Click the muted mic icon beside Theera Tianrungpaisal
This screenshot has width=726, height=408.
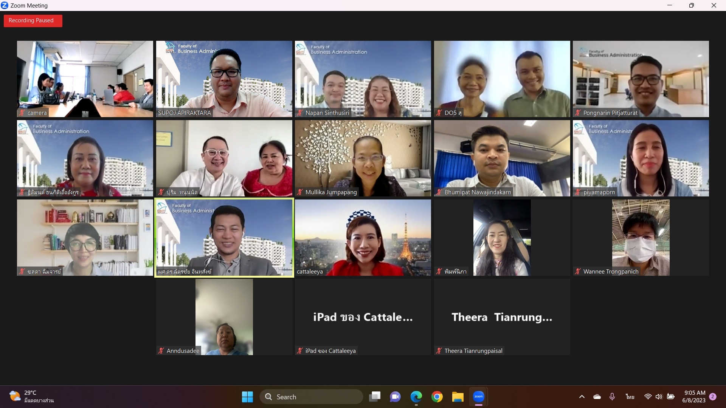click(439, 351)
